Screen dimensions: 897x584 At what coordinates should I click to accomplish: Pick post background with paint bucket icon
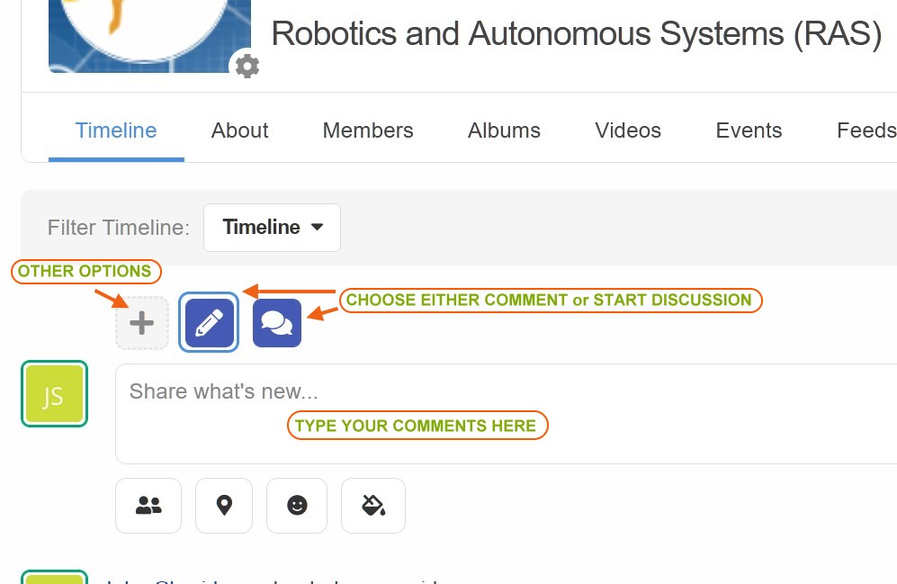click(373, 506)
